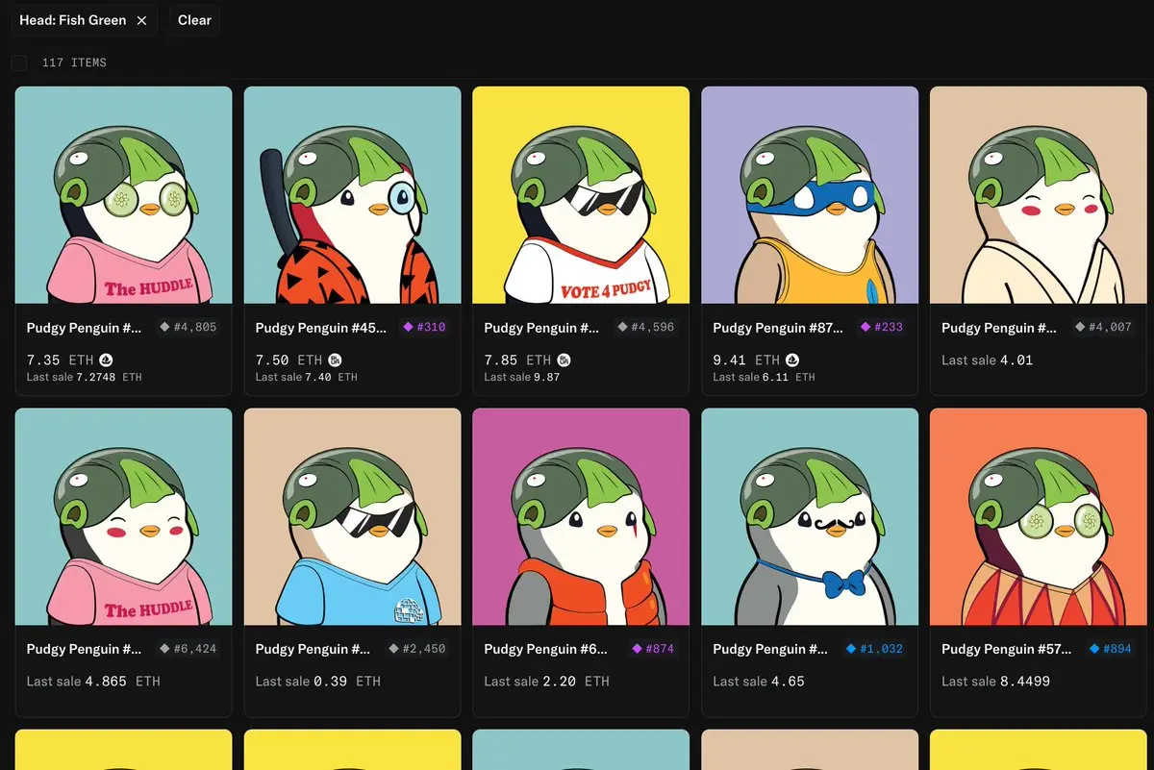The height and width of the screenshot is (770, 1154).
Task: Click the rarity rank badge #6,424
Action: click(188, 649)
